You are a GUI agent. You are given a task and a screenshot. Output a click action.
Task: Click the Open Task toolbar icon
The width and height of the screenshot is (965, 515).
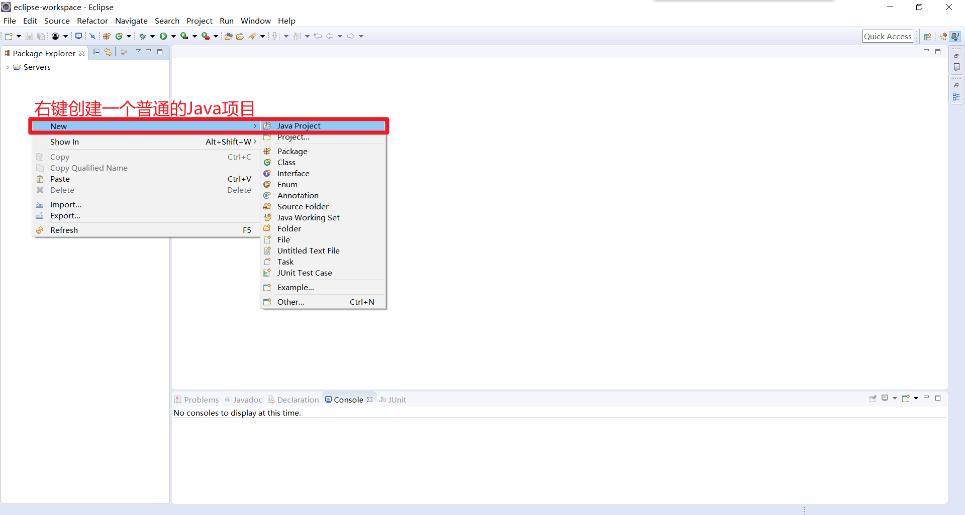pos(240,36)
